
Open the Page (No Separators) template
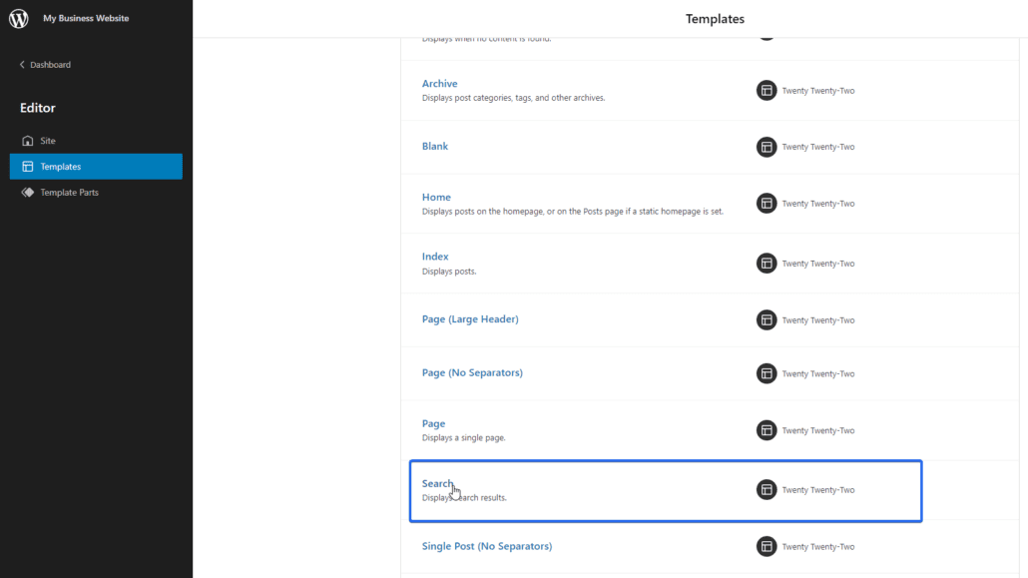click(x=472, y=372)
